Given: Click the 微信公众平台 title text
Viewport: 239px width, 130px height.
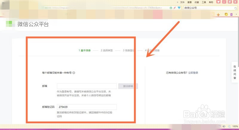Looking at the screenshot, I should tap(33, 24).
